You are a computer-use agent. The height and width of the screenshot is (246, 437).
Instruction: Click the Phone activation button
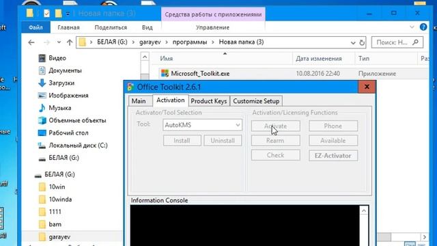[333, 126]
